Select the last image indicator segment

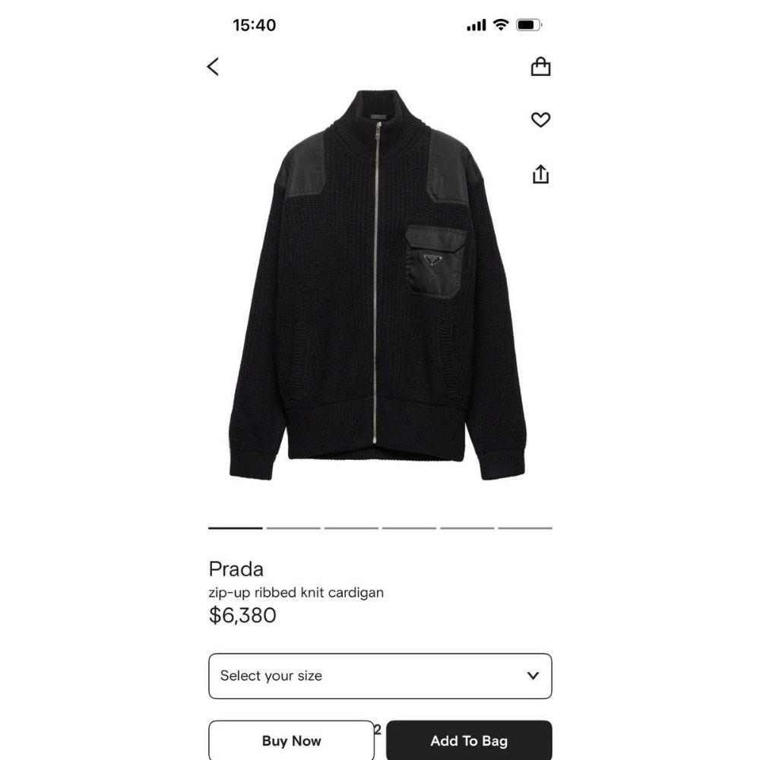pos(525,528)
